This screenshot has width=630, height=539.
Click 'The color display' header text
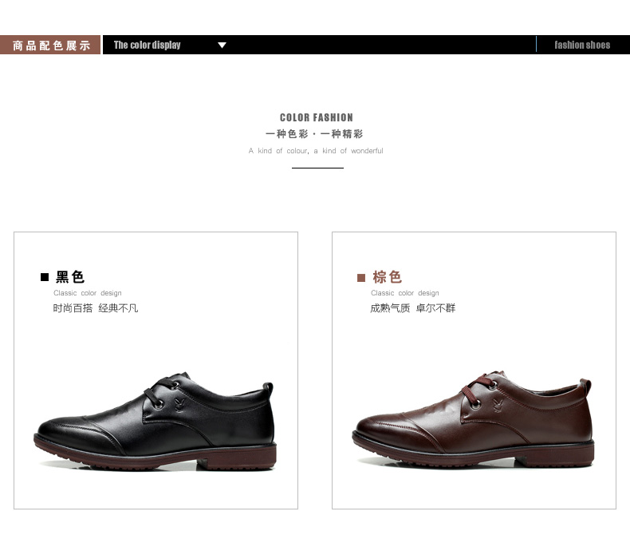(147, 45)
